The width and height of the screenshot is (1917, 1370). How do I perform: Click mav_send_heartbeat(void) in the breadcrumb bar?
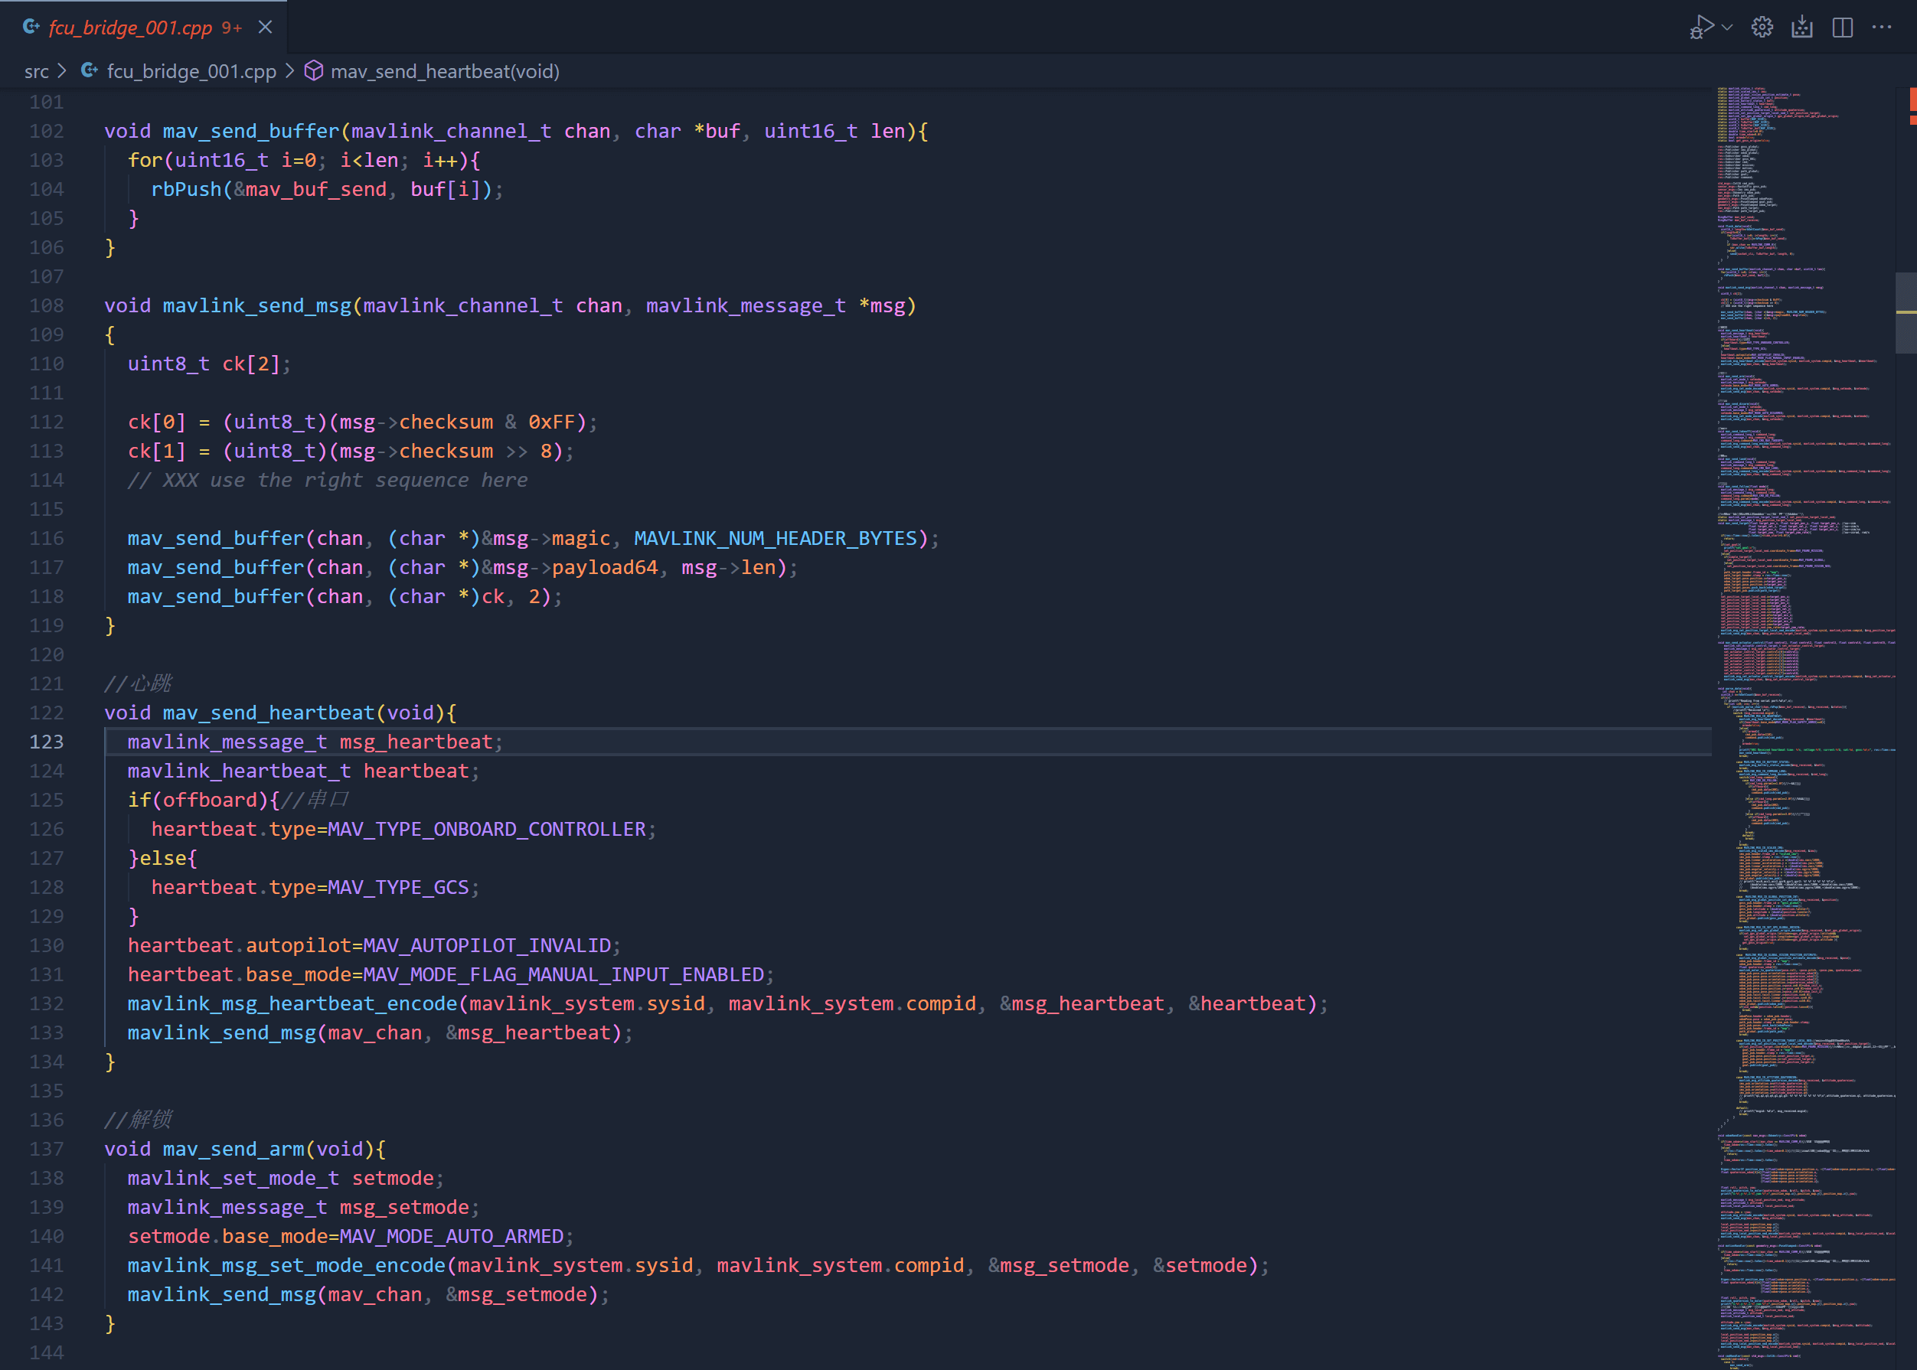pyautogui.click(x=445, y=71)
